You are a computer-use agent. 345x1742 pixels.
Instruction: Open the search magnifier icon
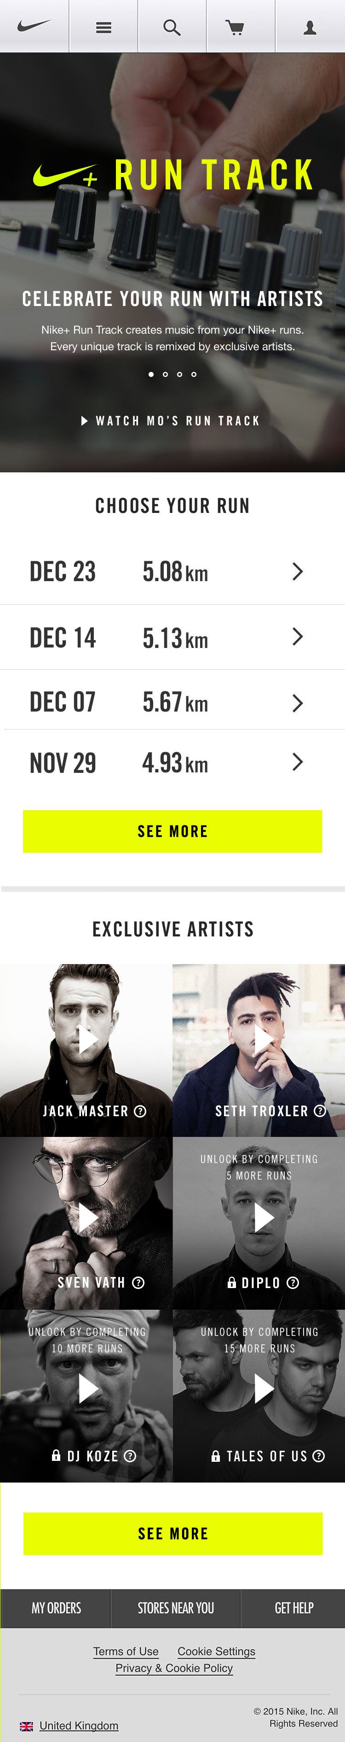(172, 27)
